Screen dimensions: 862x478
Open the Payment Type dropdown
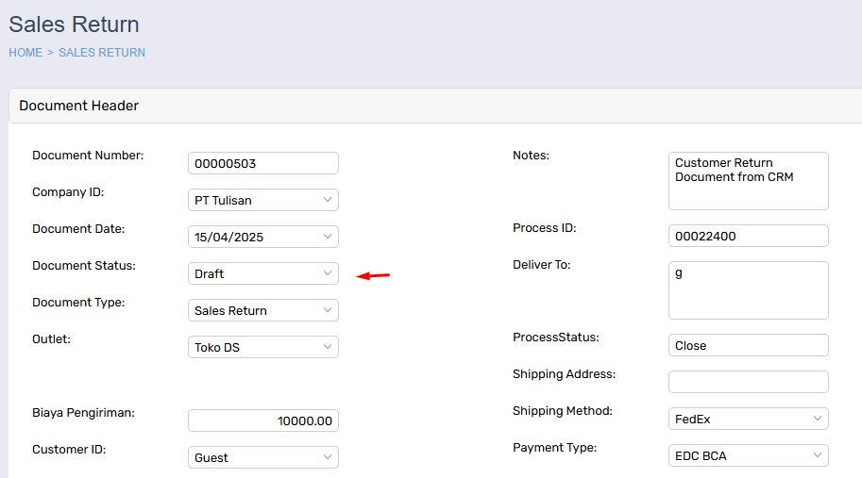pos(748,456)
